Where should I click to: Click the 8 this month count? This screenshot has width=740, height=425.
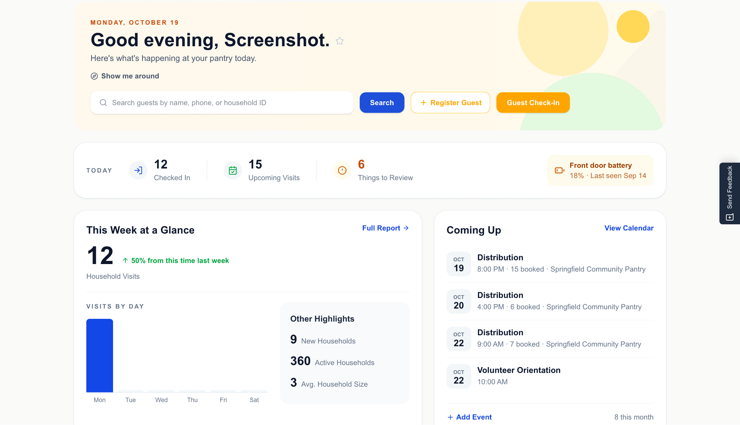(634, 417)
